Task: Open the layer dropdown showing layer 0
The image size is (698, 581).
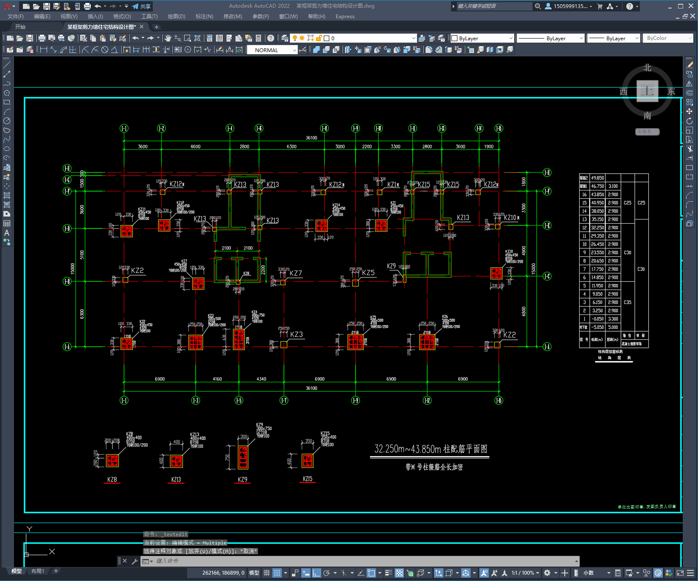Action: pos(353,38)
